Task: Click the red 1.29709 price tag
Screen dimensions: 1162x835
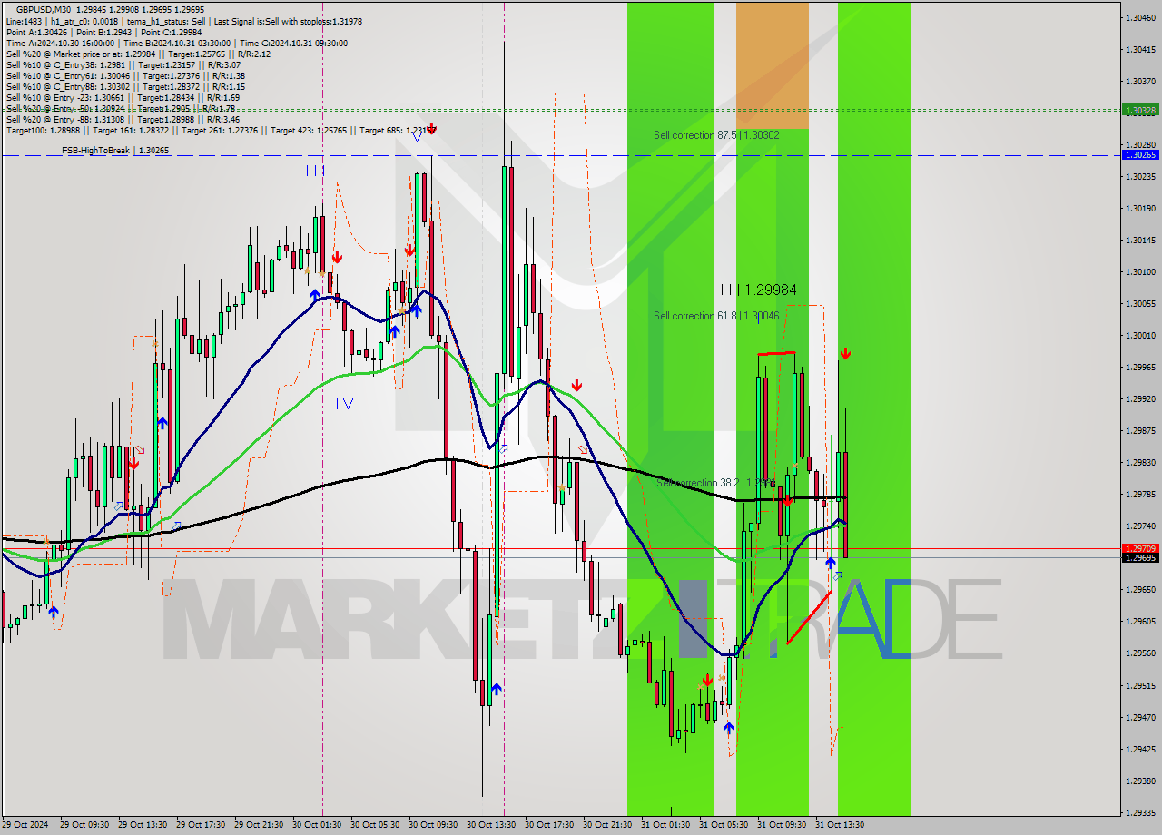Action: click(1140, 548)
